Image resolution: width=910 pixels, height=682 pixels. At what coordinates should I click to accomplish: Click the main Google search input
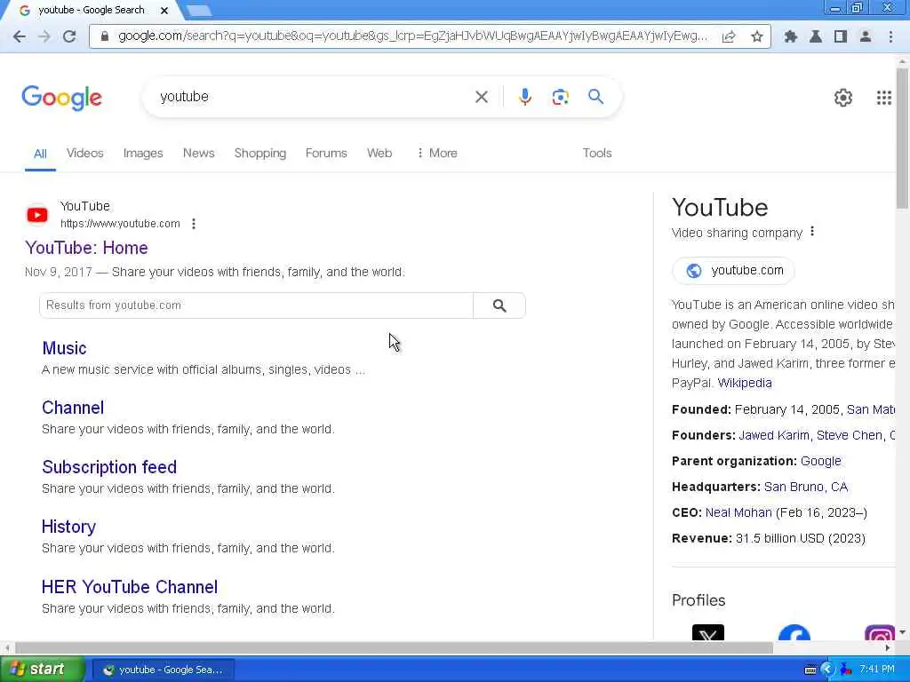(314, 97)
